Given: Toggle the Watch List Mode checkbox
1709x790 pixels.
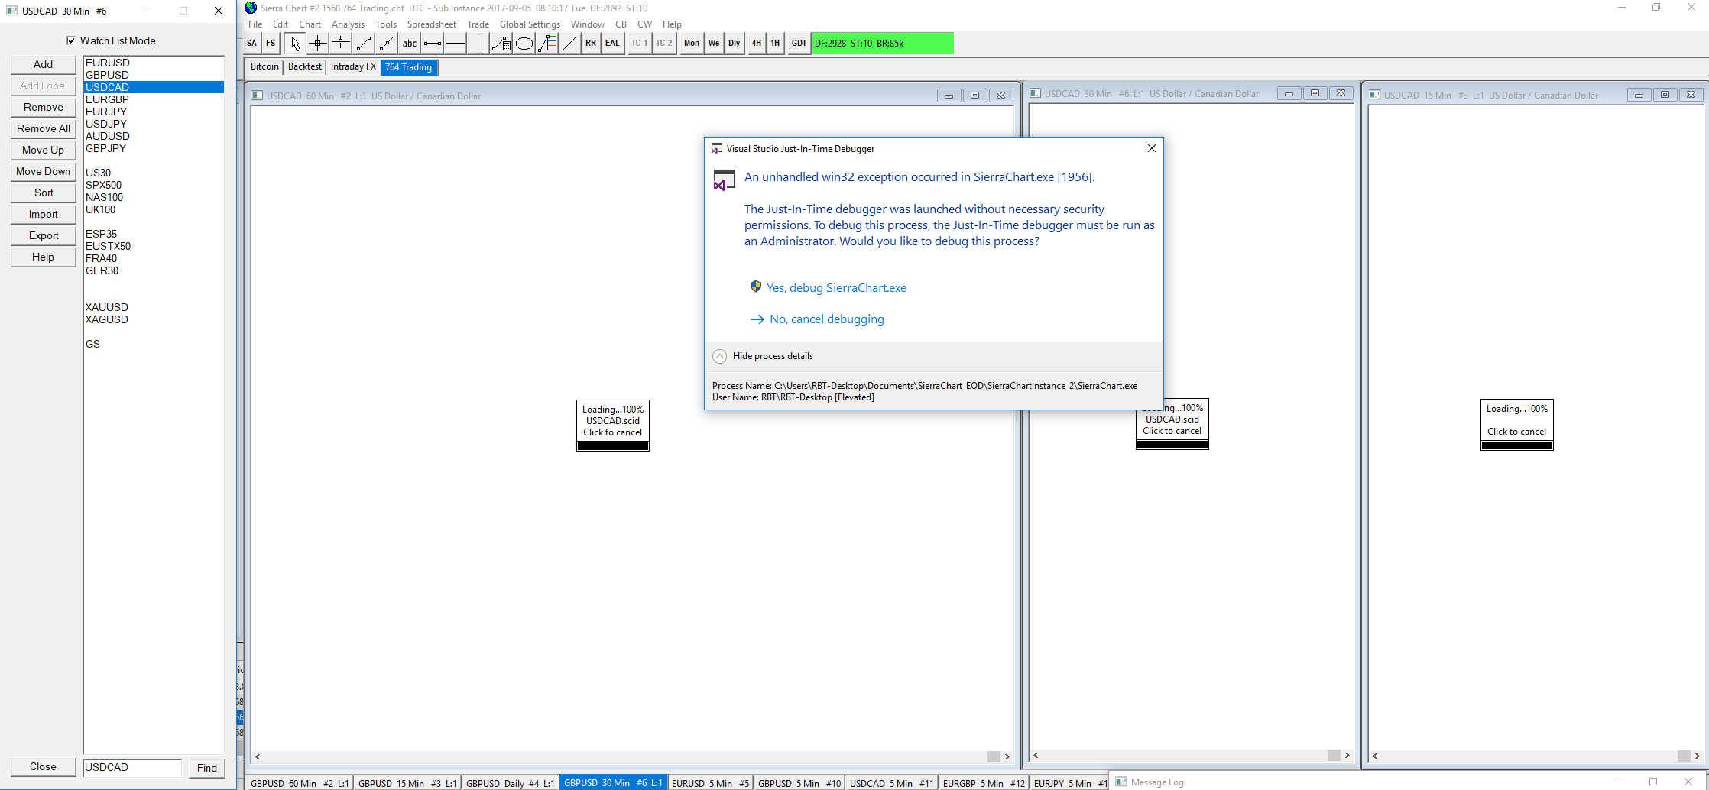Looking at the screenshot, I should 71,40.
